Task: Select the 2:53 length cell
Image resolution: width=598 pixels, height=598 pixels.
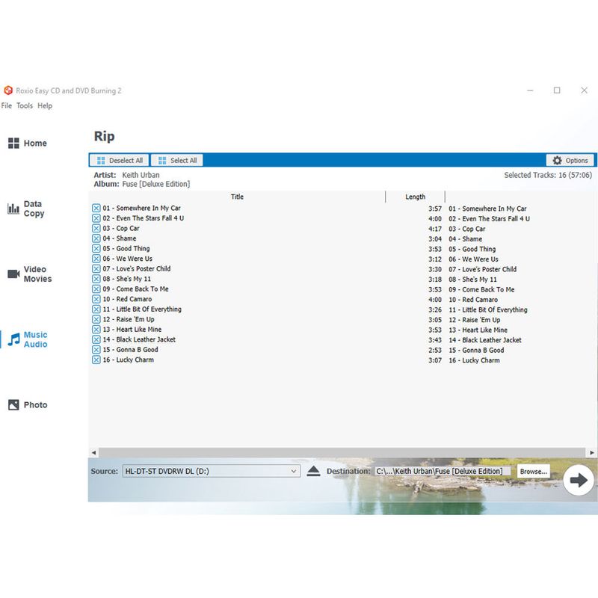Action: [x=435, y=350]
